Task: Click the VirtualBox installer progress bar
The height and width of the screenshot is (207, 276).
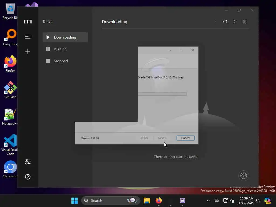Action: (162, 94)
